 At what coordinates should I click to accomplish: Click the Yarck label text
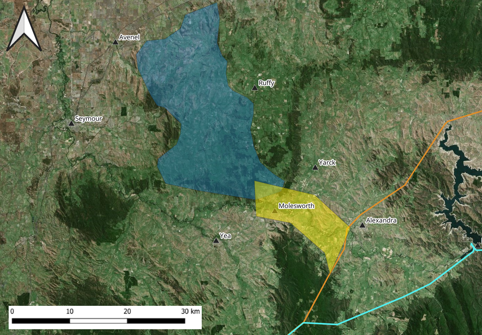click(x=327, y=162)
